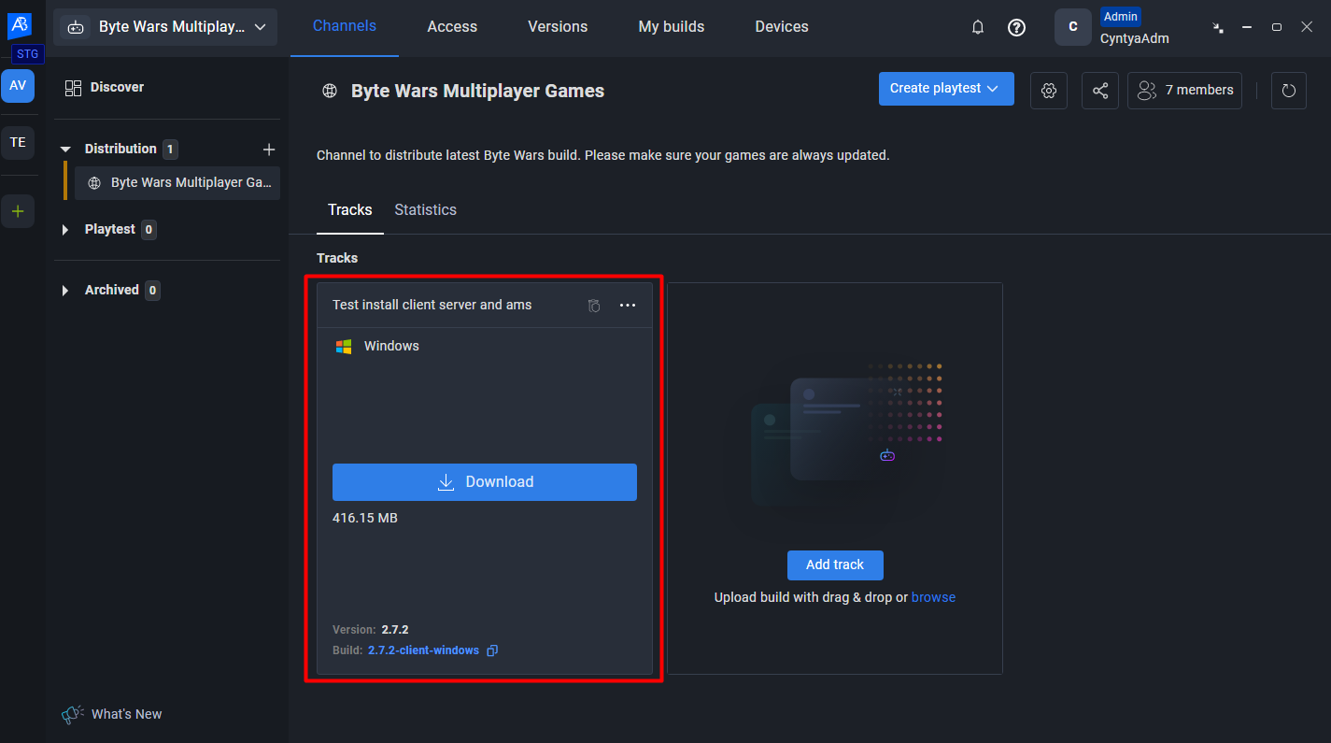
Task: Open the Access tab
Action: 452,27
